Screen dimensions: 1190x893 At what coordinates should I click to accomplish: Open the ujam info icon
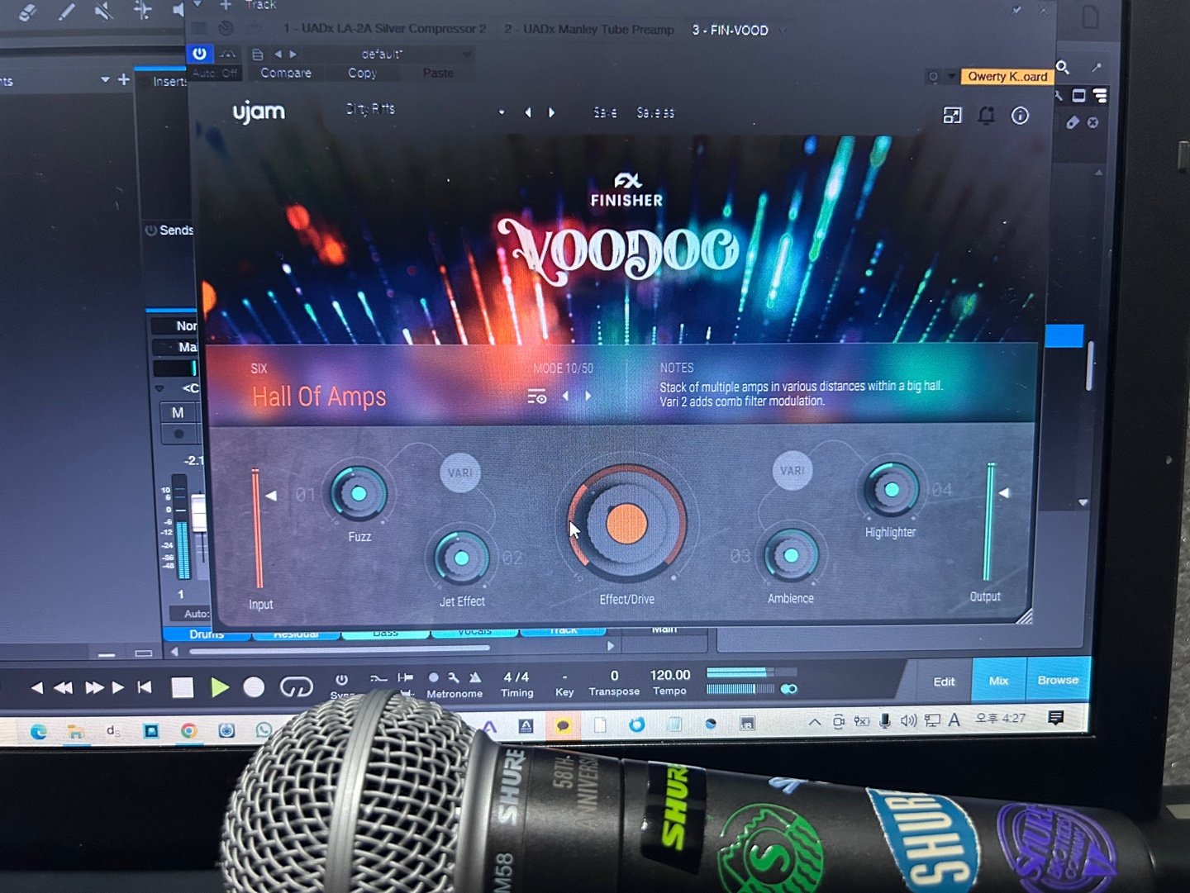pyautogui.click(x=1021, y=116)
